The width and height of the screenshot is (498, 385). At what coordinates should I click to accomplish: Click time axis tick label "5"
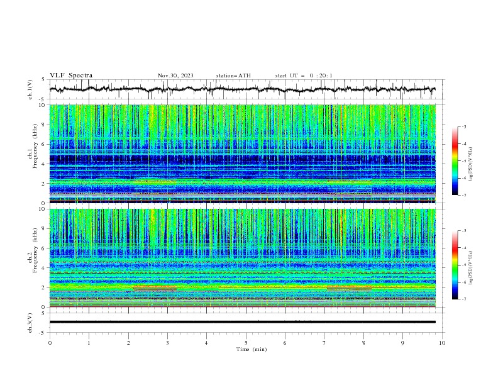coord(246,343)
